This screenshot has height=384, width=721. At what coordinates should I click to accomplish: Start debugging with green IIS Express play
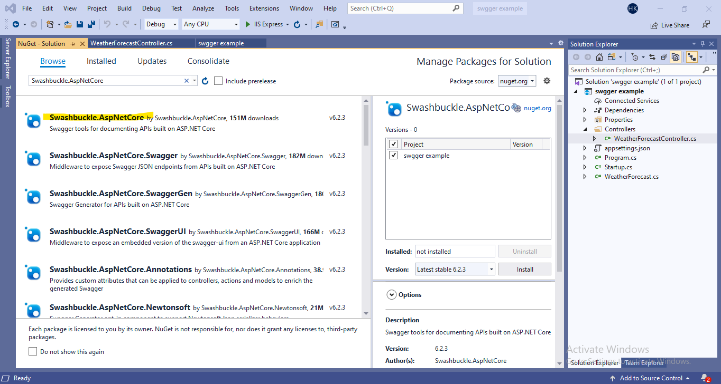click(x=248, y=24)
